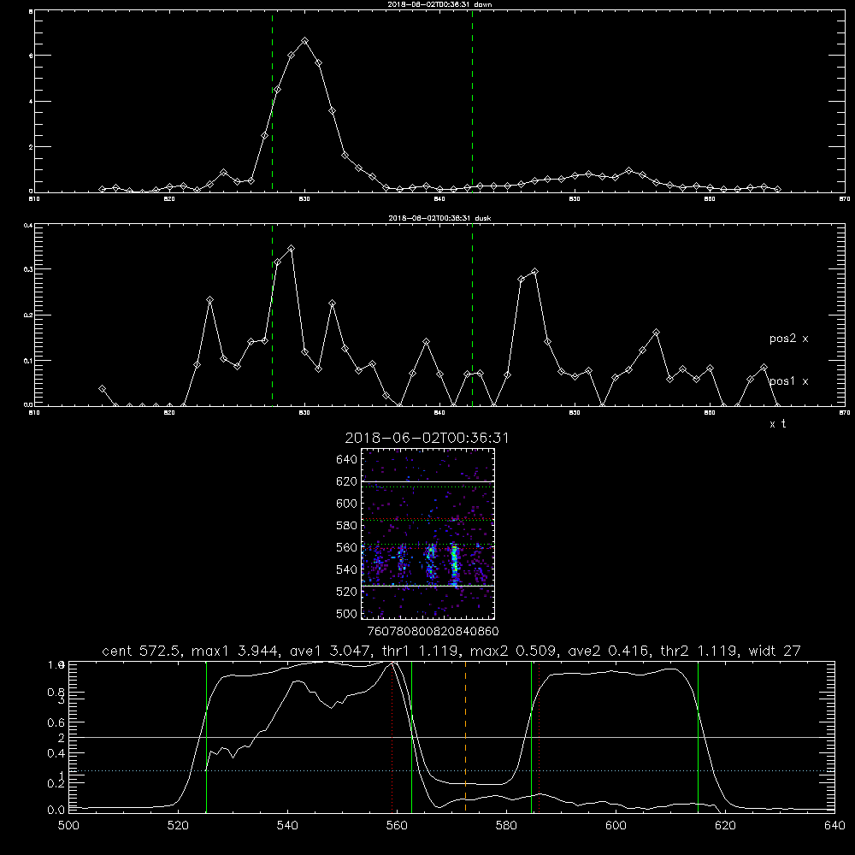855x855 pixels.
Task: Click the right green dashed line in the dusk plot
Action: [x=472, y=315]
